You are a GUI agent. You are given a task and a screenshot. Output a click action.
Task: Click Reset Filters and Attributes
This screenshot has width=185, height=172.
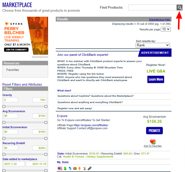22,84
